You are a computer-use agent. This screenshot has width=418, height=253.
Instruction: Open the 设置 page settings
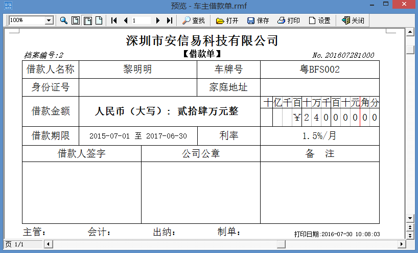pos(319,20)
